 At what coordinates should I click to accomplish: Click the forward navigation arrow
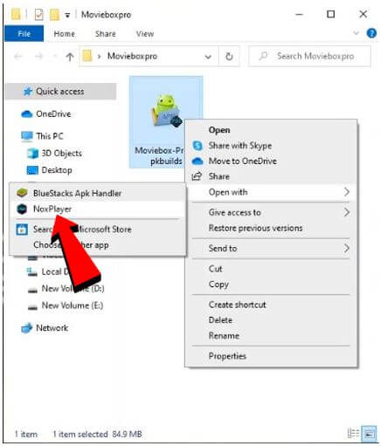point(38,57)
